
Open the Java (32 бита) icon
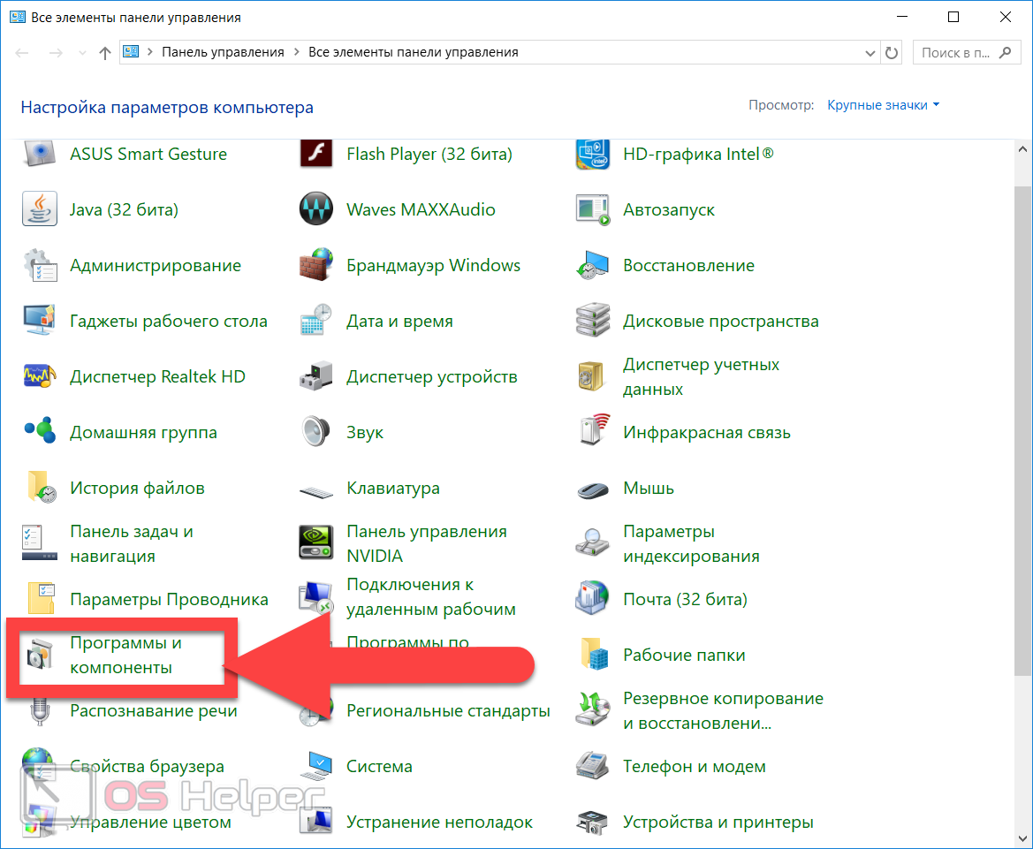coord(40,209)
